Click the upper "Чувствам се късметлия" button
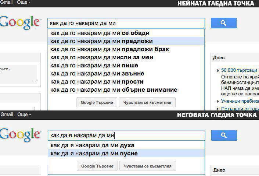Screen dimensions: 259x176 pos(147,102)
